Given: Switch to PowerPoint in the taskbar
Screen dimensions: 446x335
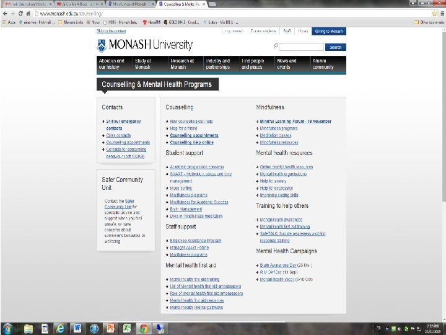Looking at the screenshot, I should (110, 329).
